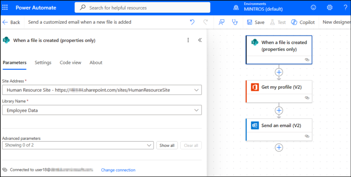Click the connection link icon near user18

[x=5, y=170]
